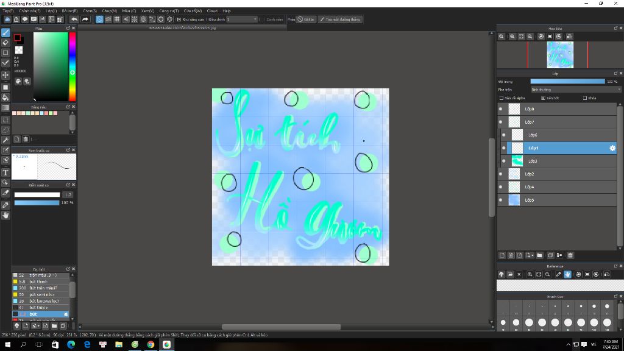
Task: Click the hue spectrum bar in color panel
Action: 73,66
